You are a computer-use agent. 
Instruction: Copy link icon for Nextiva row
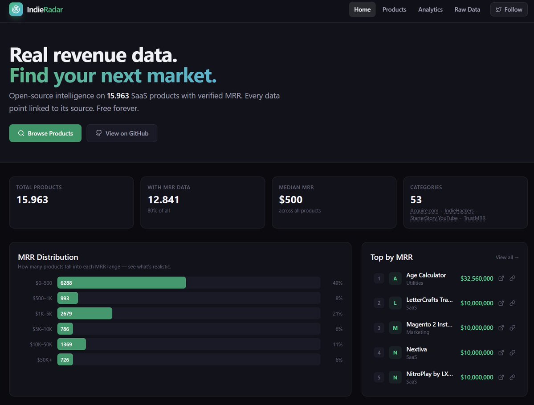click(x=512, y=352)
